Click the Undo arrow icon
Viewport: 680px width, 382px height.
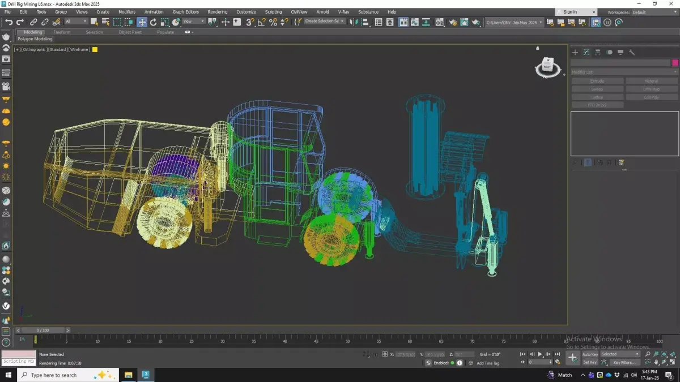coord(8,22)
